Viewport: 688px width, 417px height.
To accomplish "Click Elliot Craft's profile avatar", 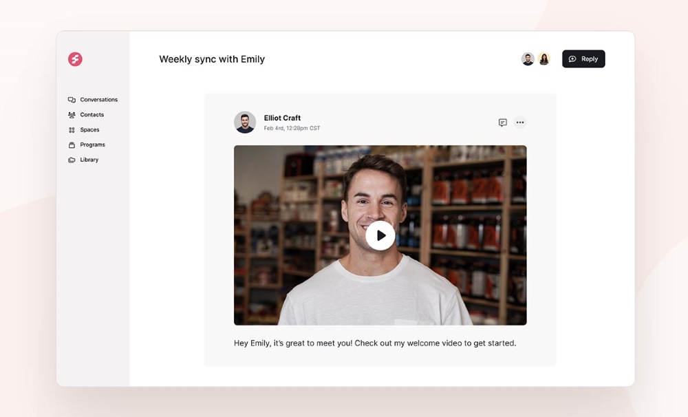I will click(x=245, y=122).
